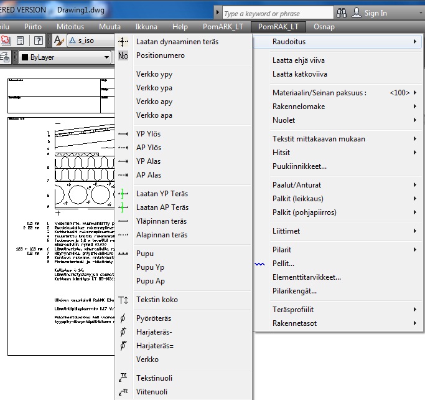Click the Tekstin koko icon
The height and width of the screenshot is (400, 425).
point(123,300)
